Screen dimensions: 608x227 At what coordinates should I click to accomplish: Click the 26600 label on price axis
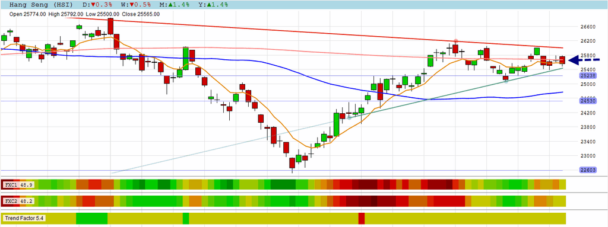[588, 27]
